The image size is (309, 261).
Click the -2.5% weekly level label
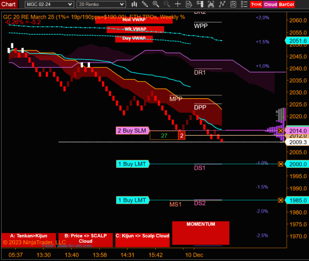(262, 235)
